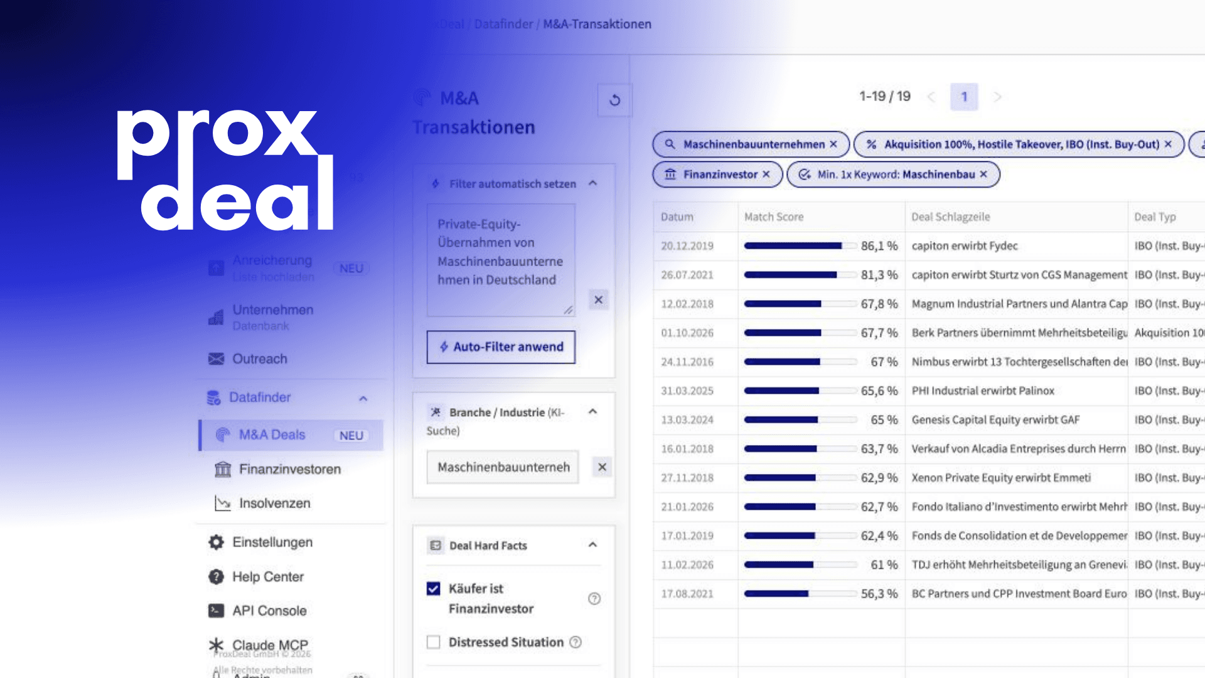Open the API Console terminal icon

pos(217,611)
